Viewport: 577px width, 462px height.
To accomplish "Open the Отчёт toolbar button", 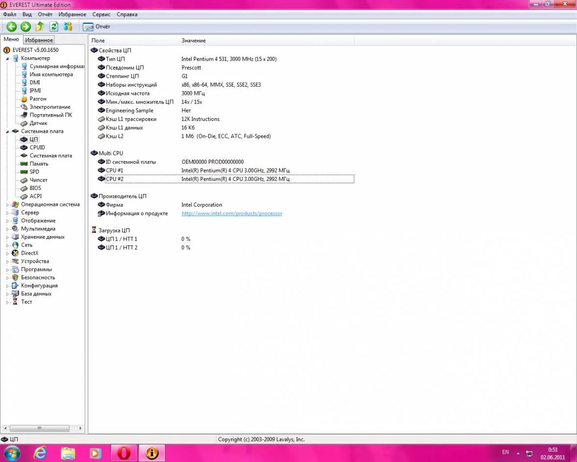I will pos(96,26).
